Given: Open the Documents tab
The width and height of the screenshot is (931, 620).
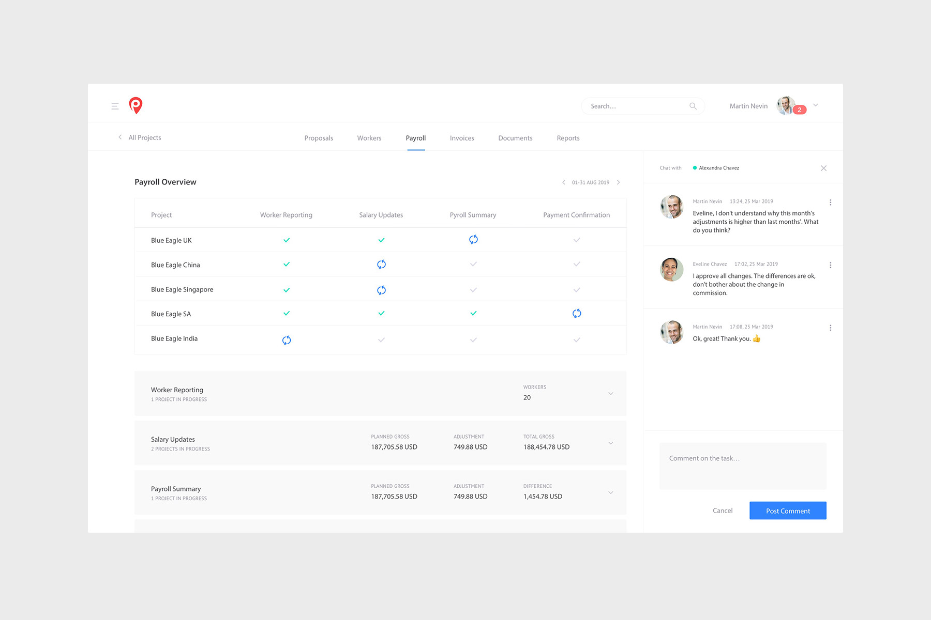Looking at the screenshot, I should click(515, 138).
